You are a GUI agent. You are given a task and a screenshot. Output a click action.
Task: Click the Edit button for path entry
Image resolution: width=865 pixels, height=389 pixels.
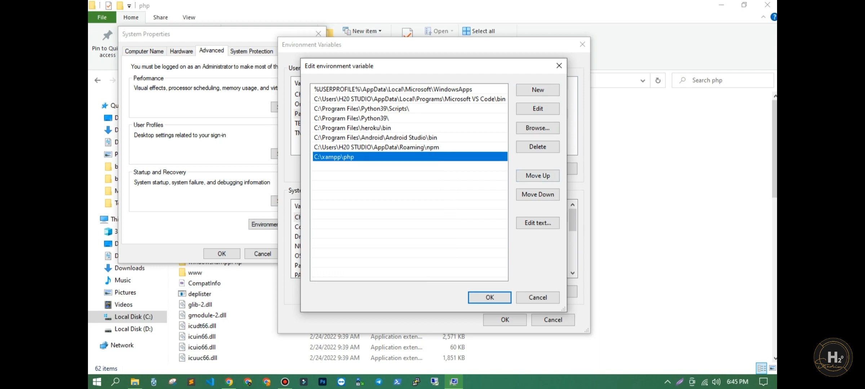[538, 109]
